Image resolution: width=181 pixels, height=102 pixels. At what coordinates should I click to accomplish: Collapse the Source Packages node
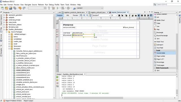click(x=7, y=32)
